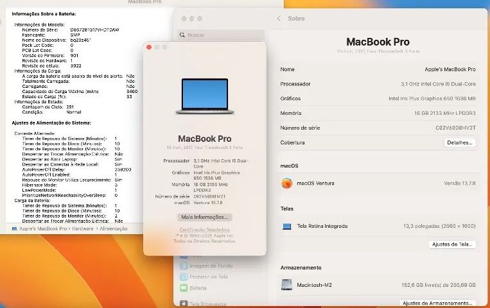Open Detalhes for Cobertura
The width and height of the screenshot is (490, 308).
pyautogui.click(x=459, y=142)
